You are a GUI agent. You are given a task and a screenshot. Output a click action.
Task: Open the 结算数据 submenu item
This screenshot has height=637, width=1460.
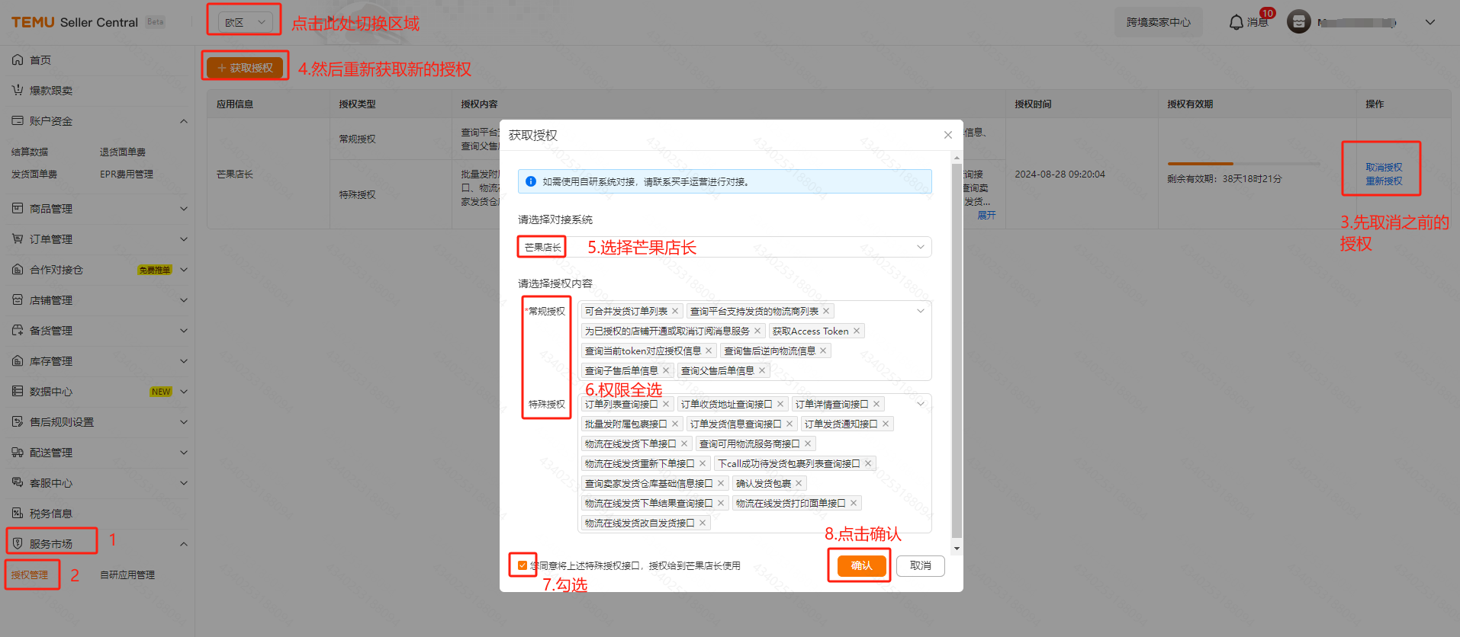tap(30, 152)
